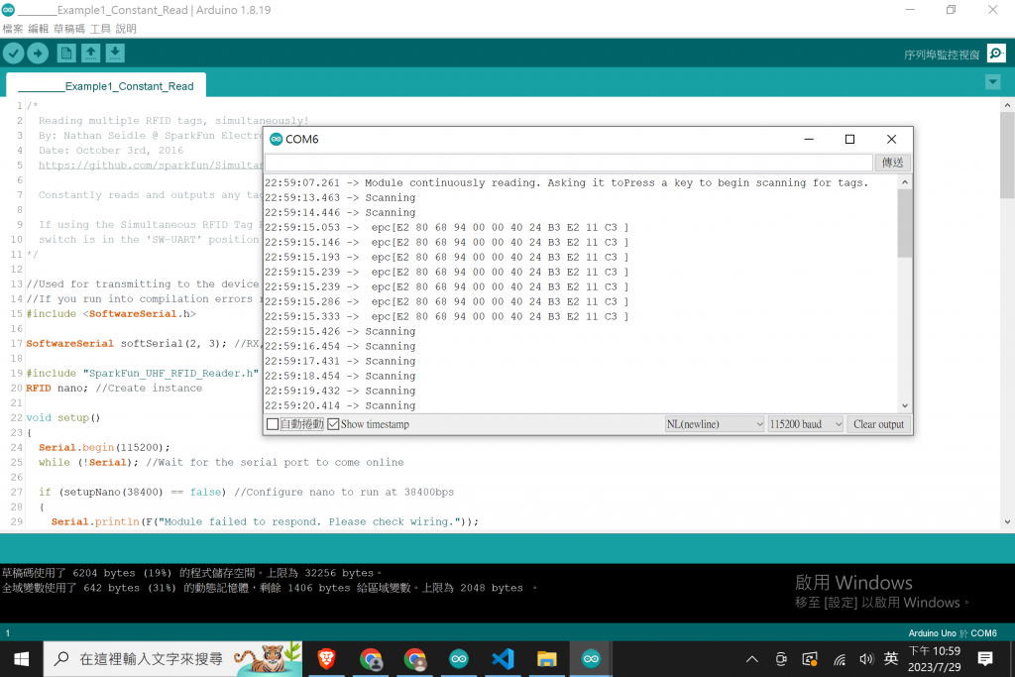Toggle the Show timestamp checkbox

point(333,424)
